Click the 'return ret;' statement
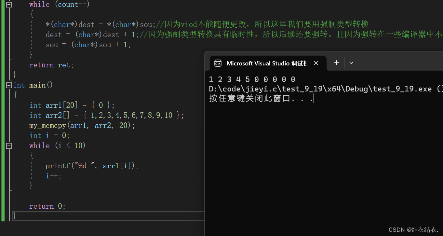 pos(51,65)
